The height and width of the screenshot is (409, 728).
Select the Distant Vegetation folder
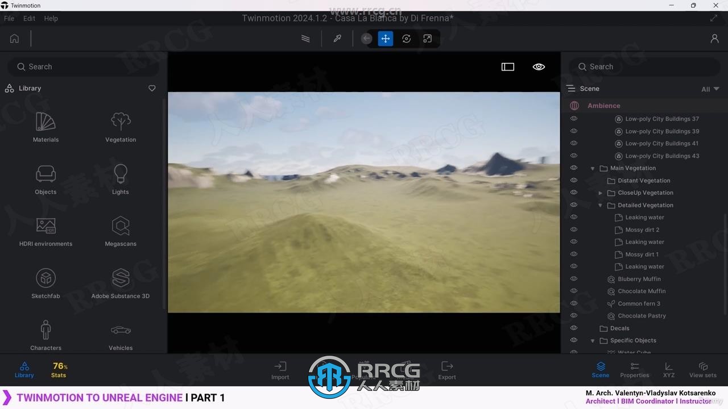(x=644, y=181)
